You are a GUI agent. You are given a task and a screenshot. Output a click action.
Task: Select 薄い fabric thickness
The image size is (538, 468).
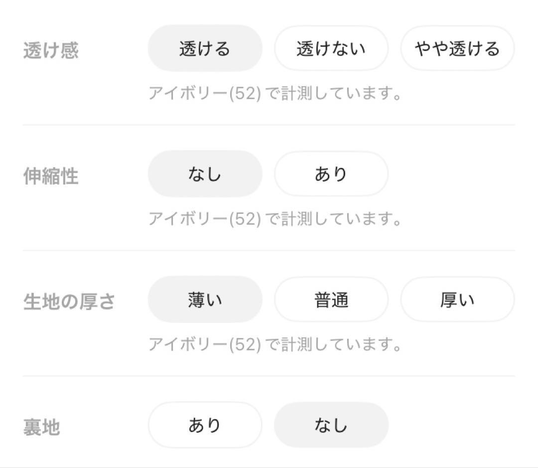(x=205, y=300)
